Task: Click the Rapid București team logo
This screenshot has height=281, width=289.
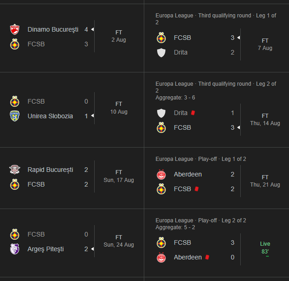Action: (x=15, y=170)
